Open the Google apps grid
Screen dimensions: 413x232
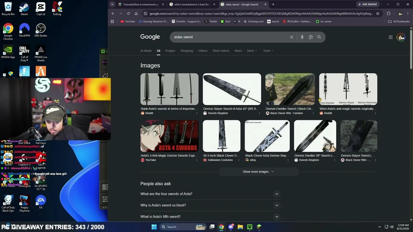point(390,37)
